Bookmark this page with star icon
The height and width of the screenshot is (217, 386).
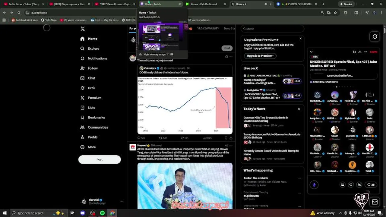point(335,13)
